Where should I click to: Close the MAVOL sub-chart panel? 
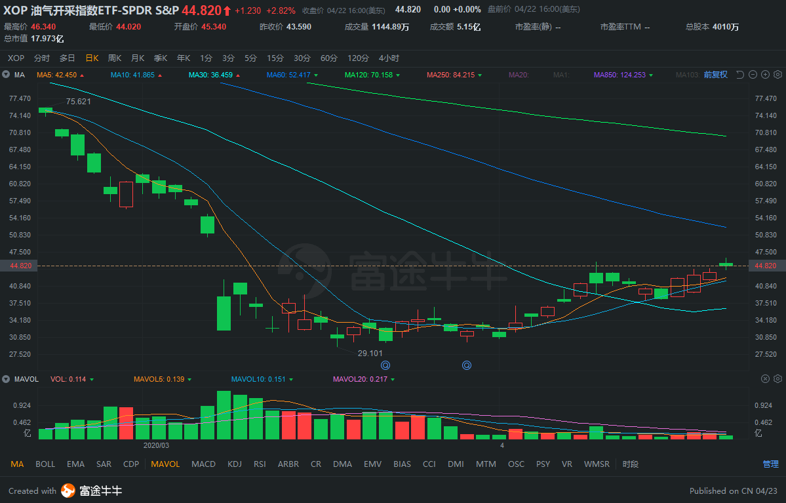(766, 378)
